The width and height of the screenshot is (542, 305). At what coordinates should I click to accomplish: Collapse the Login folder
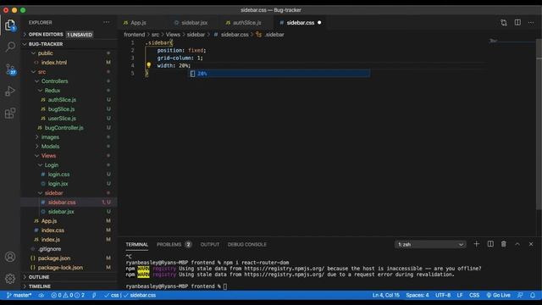pos(51,165)
